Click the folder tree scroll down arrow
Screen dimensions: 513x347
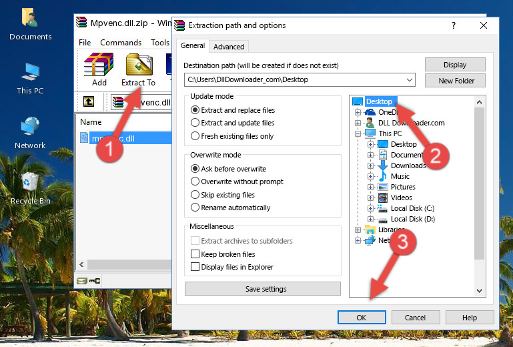479,291
